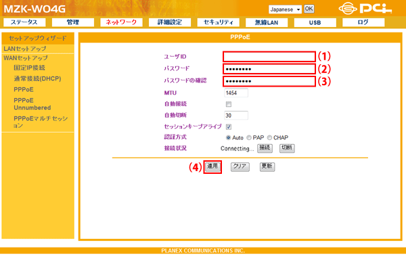Click the 切断 disconnect button
406x255 pixels.
[x=287, y=148]
